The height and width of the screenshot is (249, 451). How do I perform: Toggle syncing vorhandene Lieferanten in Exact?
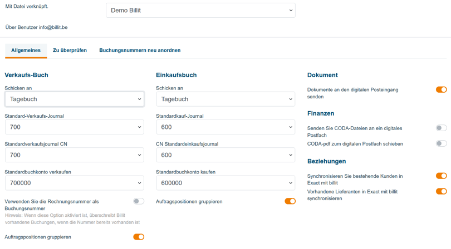(x=441, y=191)
